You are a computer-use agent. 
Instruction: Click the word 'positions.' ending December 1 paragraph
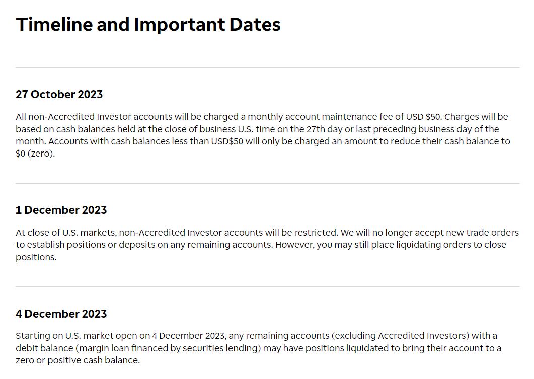36,257
